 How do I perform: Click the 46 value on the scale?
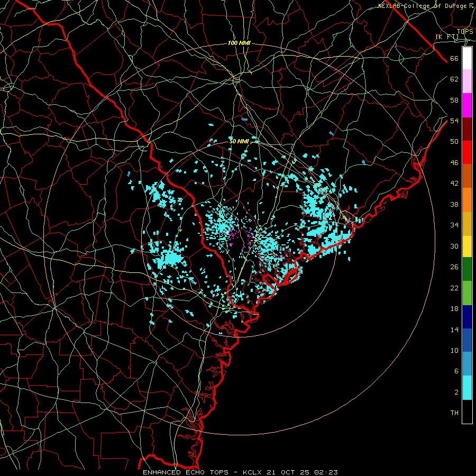pyautogui.click(x=454, y=163)
